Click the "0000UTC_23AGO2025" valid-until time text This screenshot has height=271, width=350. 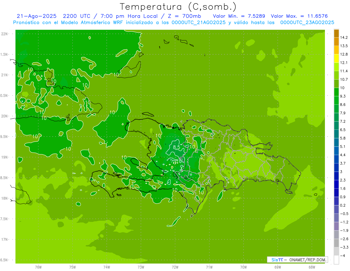coord(307,23)
